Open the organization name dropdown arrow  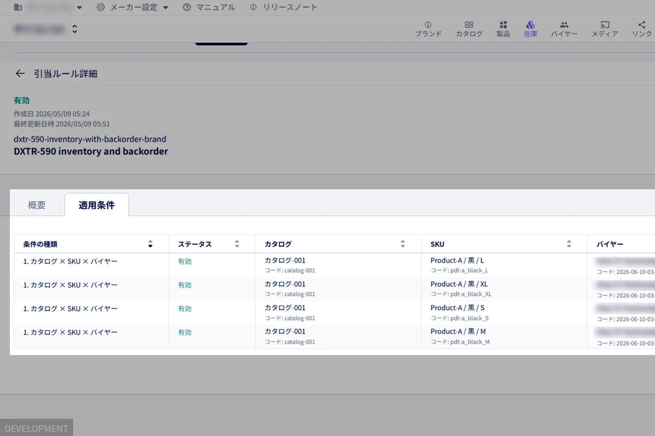79,8
